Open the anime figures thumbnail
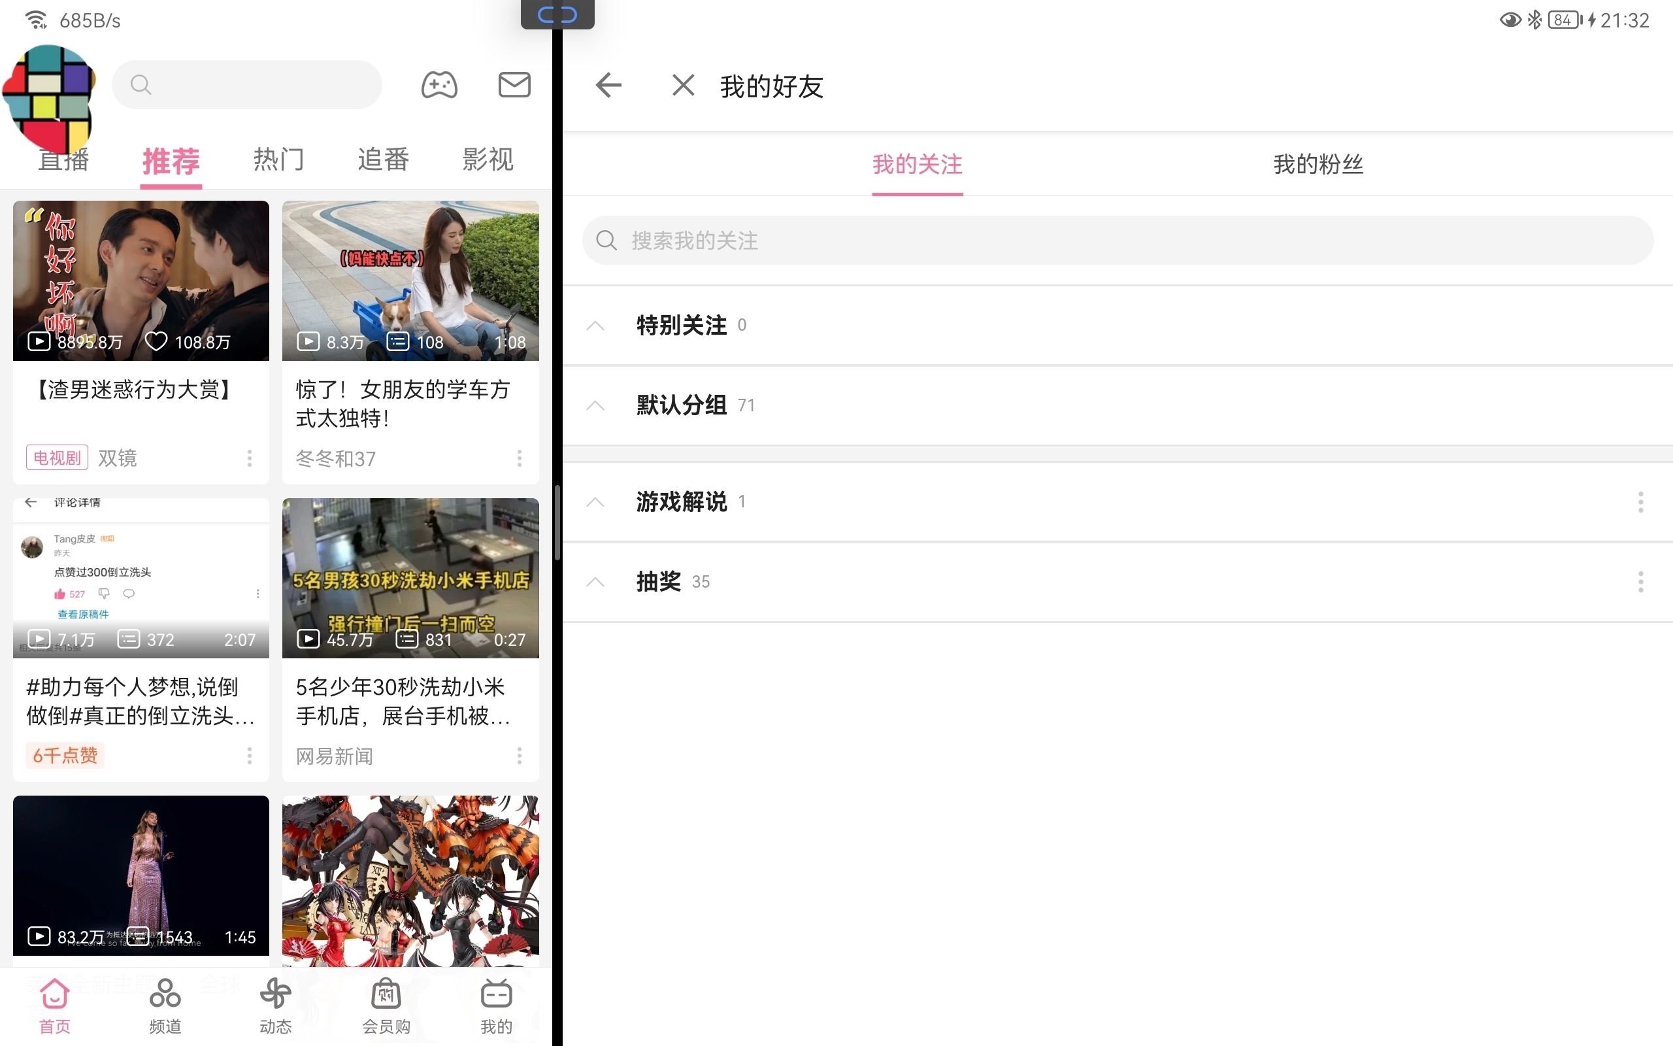The image size is (1673, 1046). (410, 881)
